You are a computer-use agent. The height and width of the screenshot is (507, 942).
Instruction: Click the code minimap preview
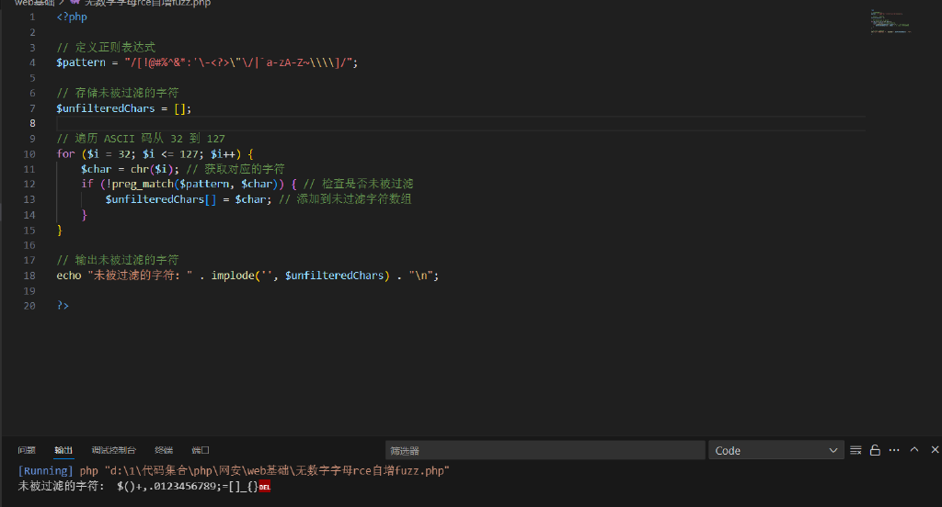tap(890, 22)
